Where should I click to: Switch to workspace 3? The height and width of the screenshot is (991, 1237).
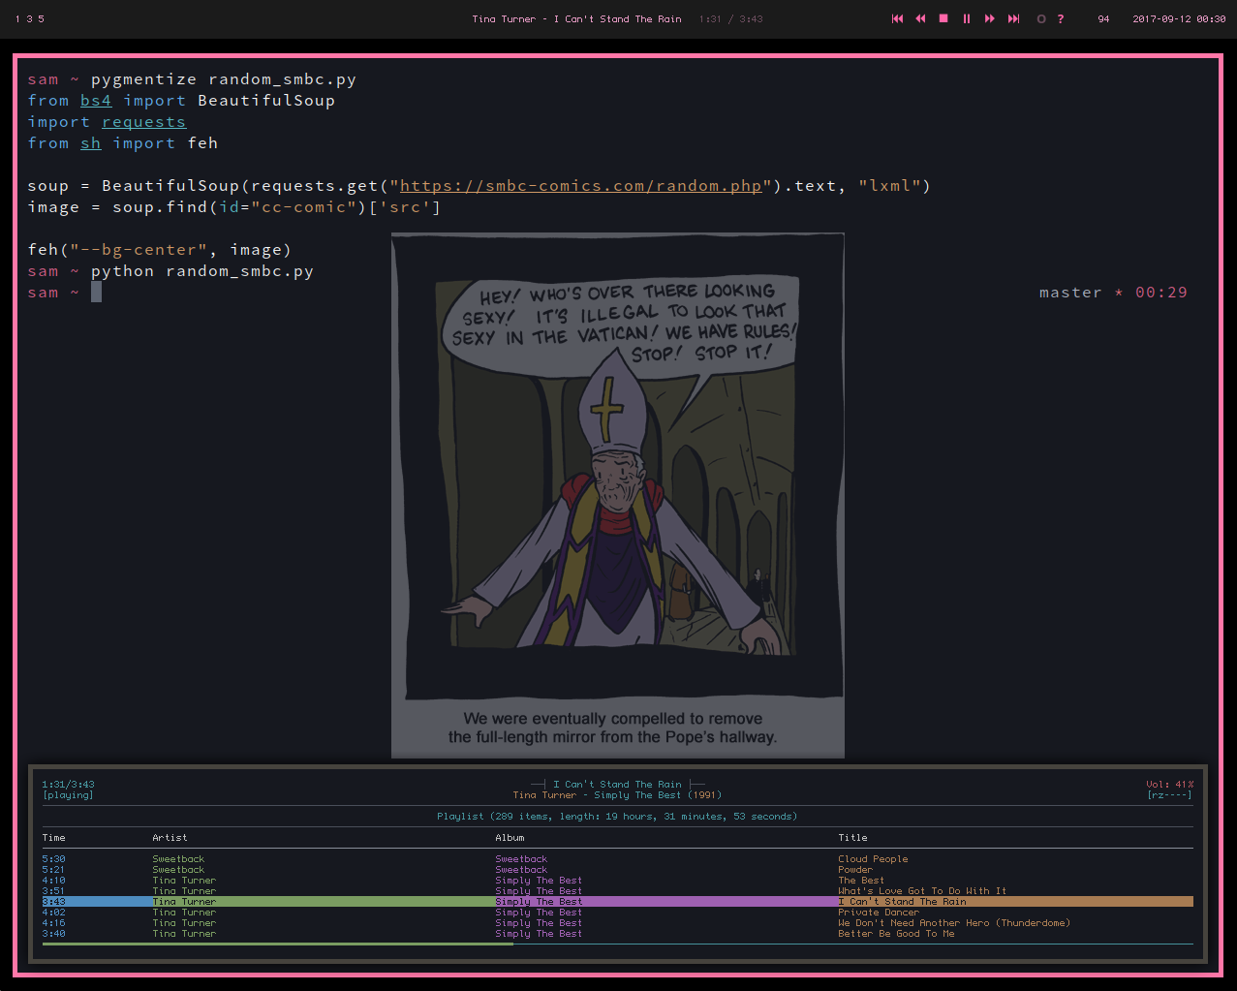29,18
